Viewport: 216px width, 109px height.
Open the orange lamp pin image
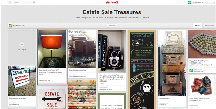52,49
